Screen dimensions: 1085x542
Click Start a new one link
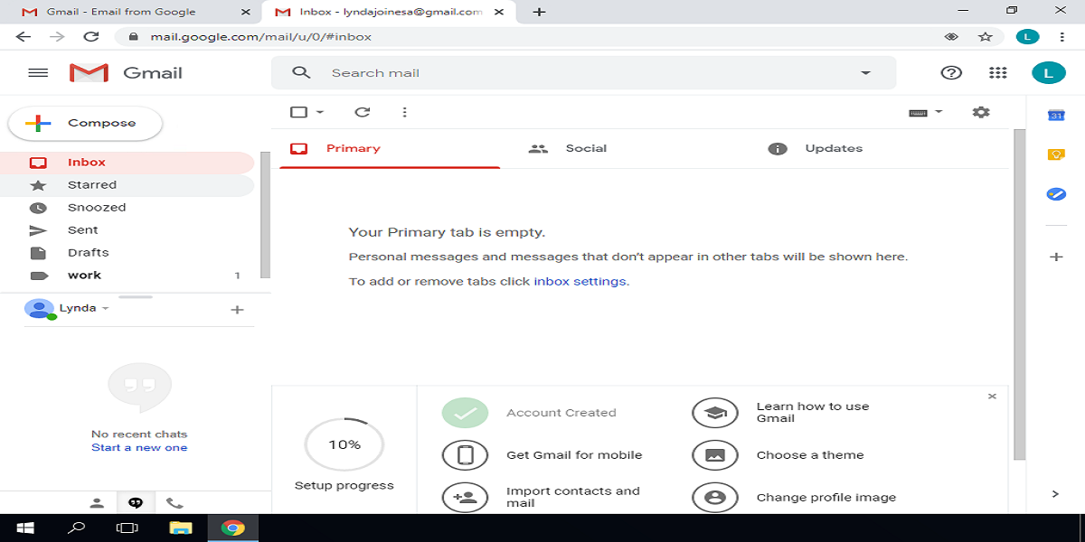coord(139,448)
